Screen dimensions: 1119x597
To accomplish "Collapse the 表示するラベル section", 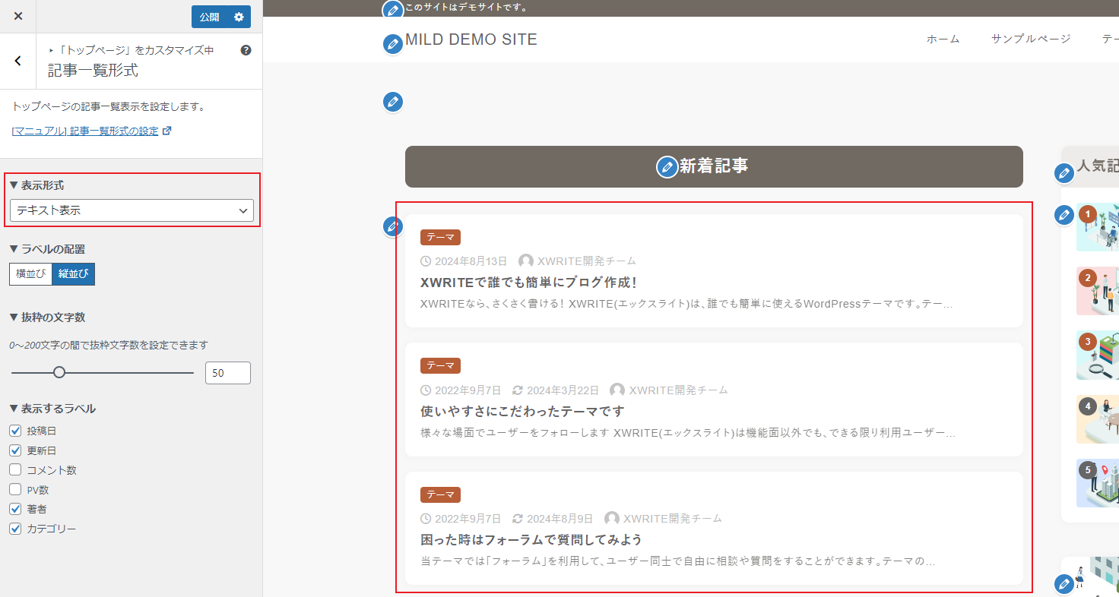I will click(x=47, y=408).
